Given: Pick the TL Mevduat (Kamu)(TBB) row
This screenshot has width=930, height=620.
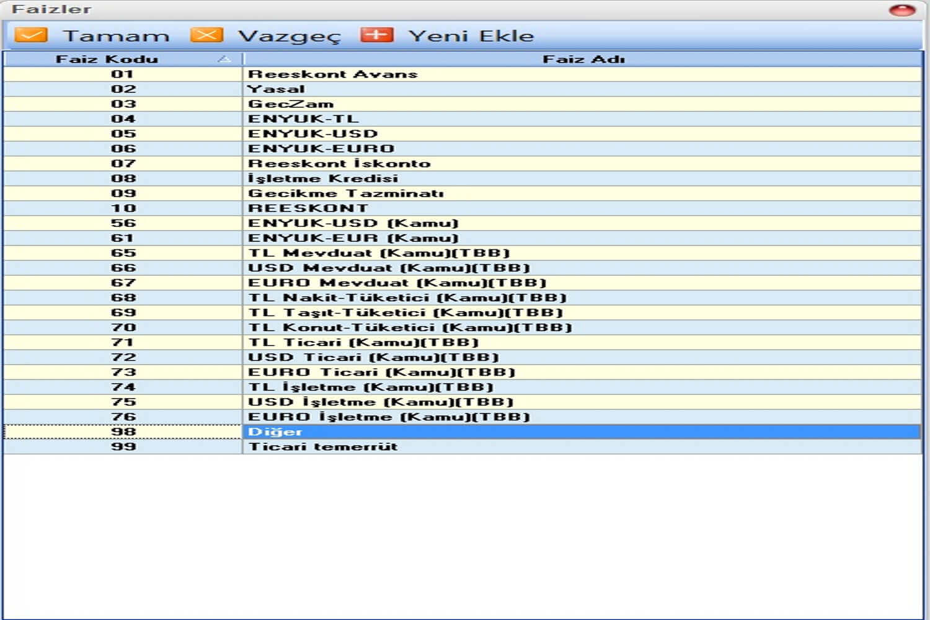Looking at the screenshot, I should [379, 253].
